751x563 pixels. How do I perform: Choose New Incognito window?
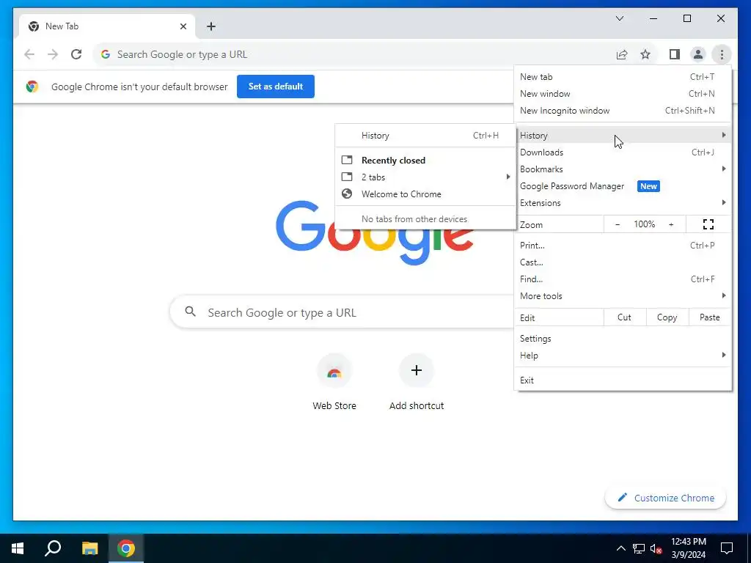coord(623,111)
